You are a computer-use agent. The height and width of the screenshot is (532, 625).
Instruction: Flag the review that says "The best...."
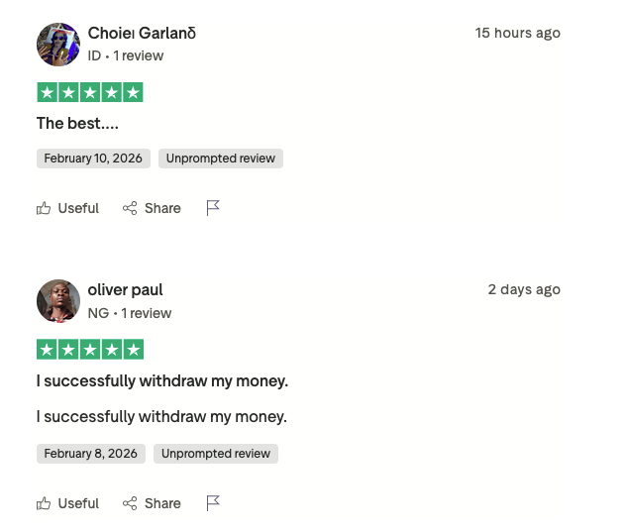pos(213,208)
